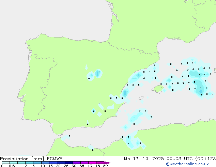Click the 2 mm value in southeastern Spain
The width and height of the screenshot is (216, 167).
pyautogui.click(x=93, y=111)
